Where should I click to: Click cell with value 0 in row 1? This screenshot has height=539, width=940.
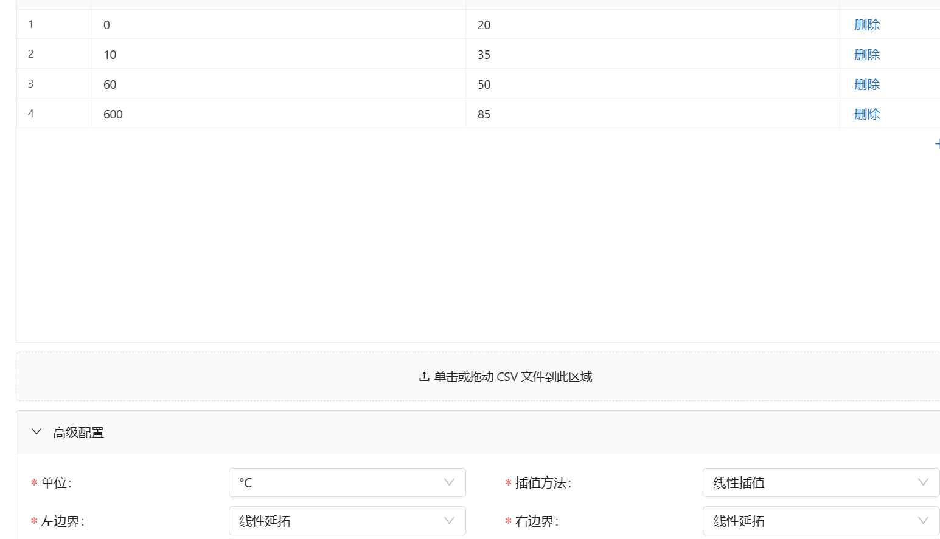pyautogui.click(x=279, y=25)
